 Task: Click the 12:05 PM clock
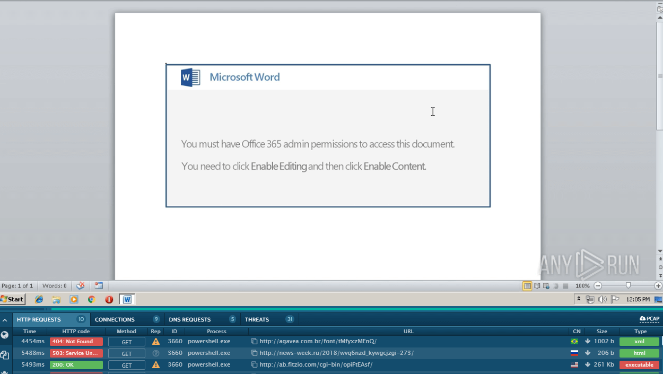tap(638, 299)
